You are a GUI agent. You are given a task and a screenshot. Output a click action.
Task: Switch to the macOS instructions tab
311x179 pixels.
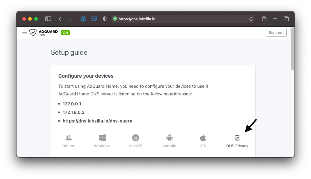click(x=136, y=141)
